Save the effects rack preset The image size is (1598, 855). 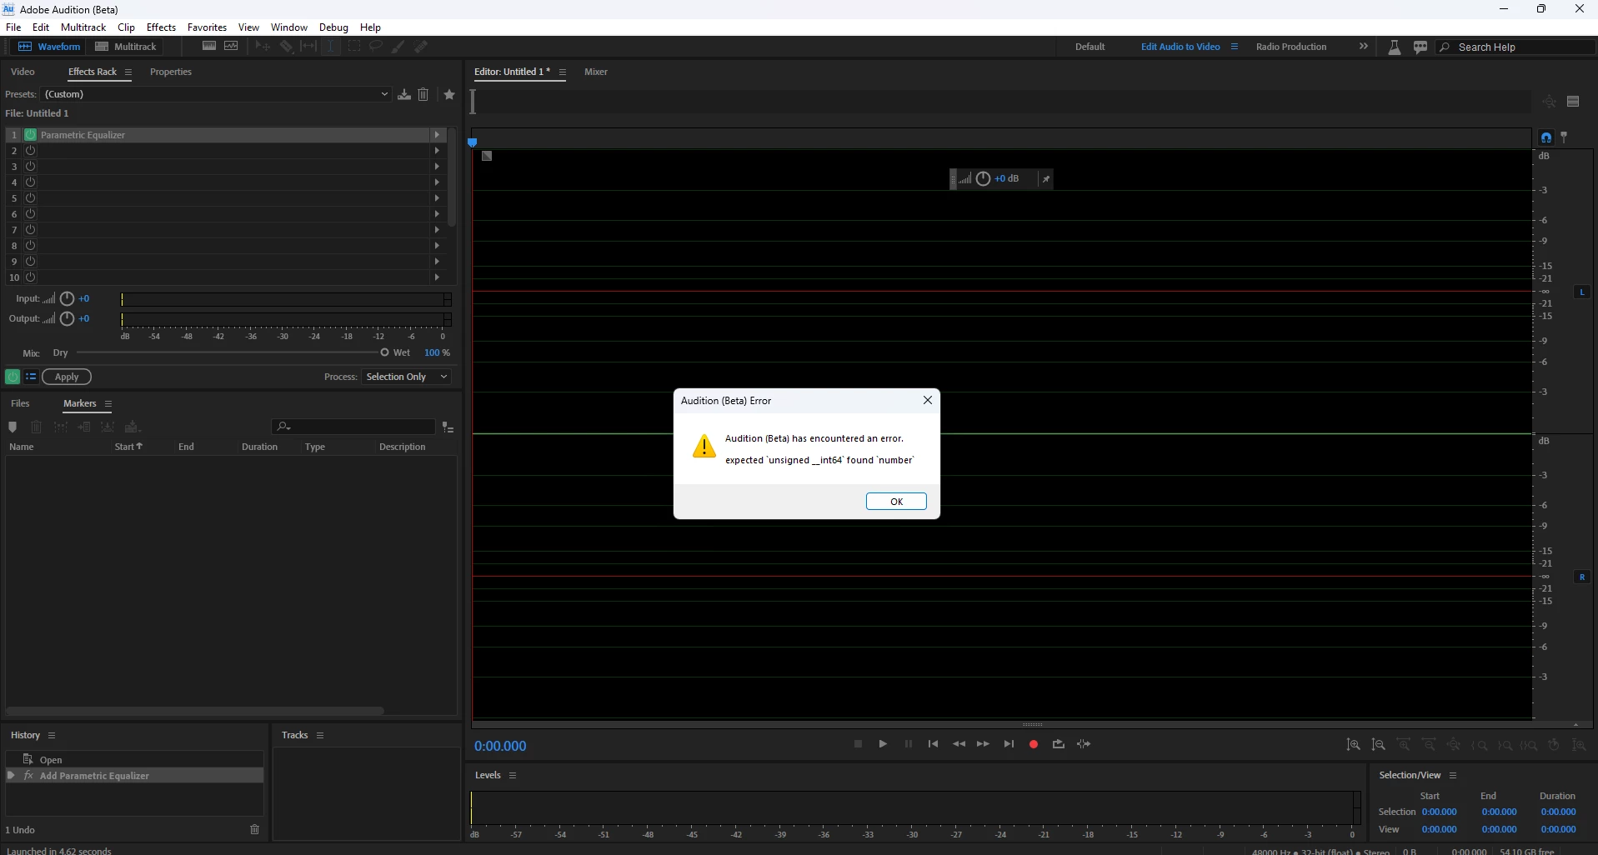tap(404, 94)
